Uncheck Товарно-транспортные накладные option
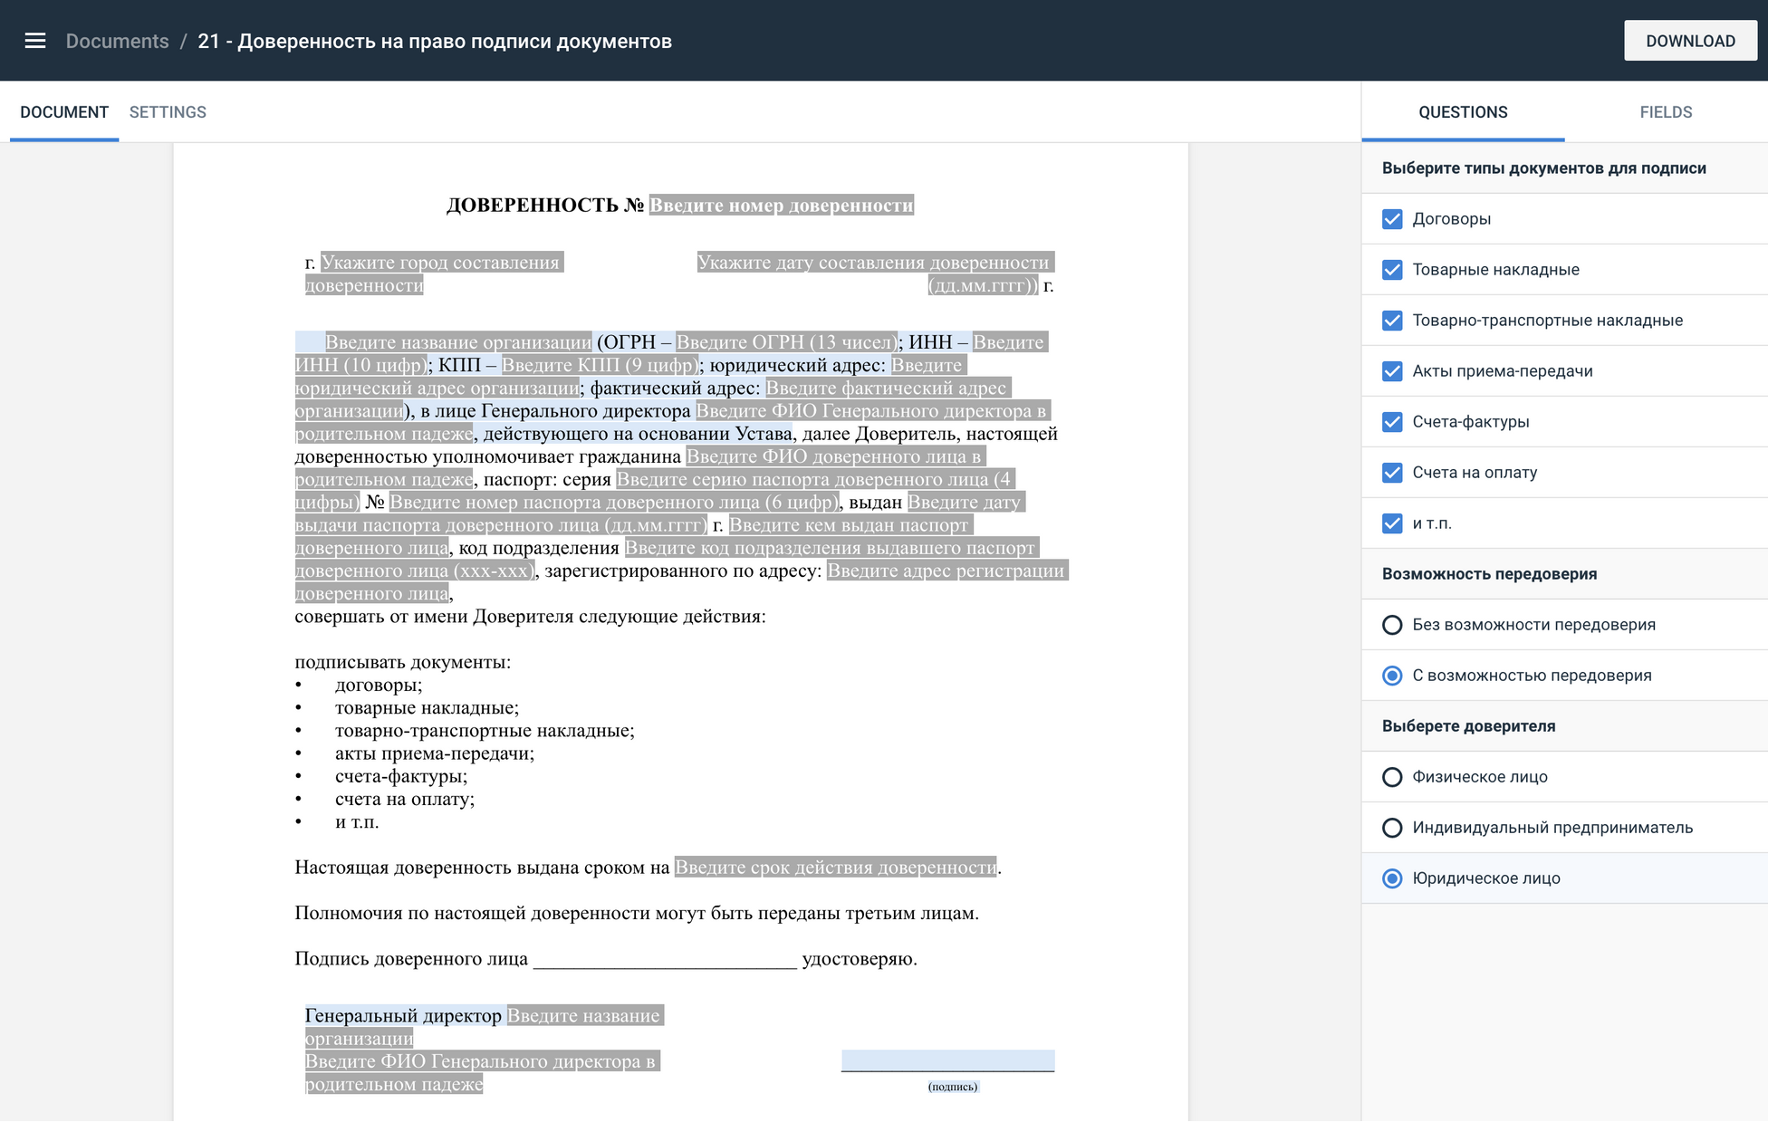Viewport: 1768px width, 1132px height. pos(1392,321)
